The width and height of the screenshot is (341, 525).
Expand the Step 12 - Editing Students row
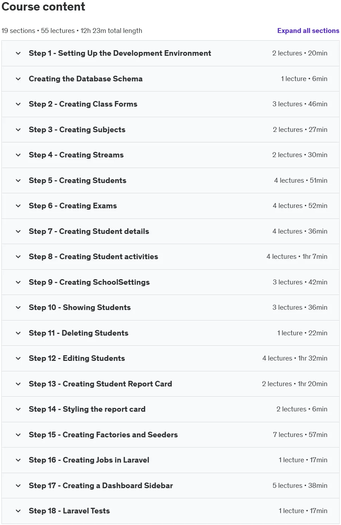[x=170, y=358]
